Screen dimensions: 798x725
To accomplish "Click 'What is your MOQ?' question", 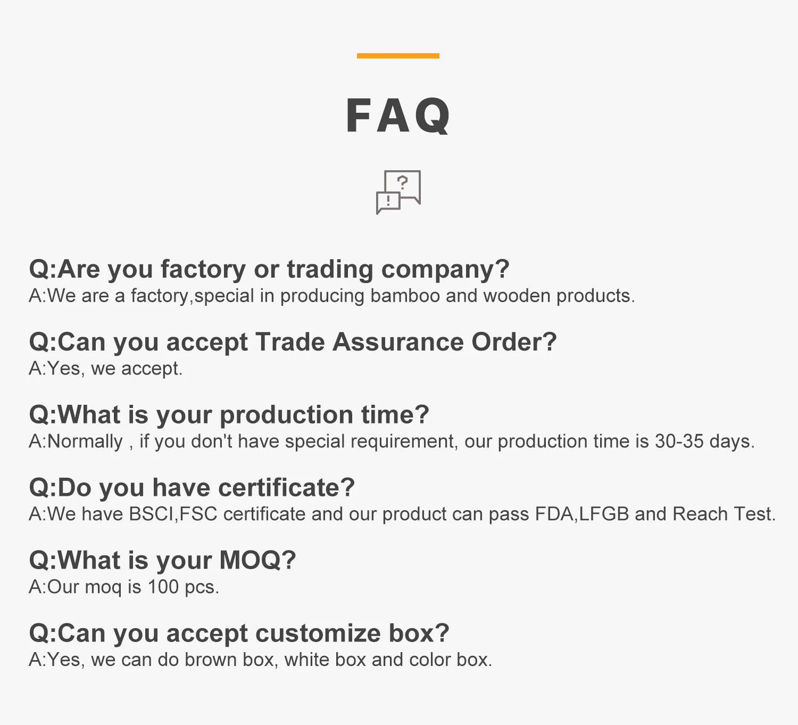I will (x=162, y=561).
